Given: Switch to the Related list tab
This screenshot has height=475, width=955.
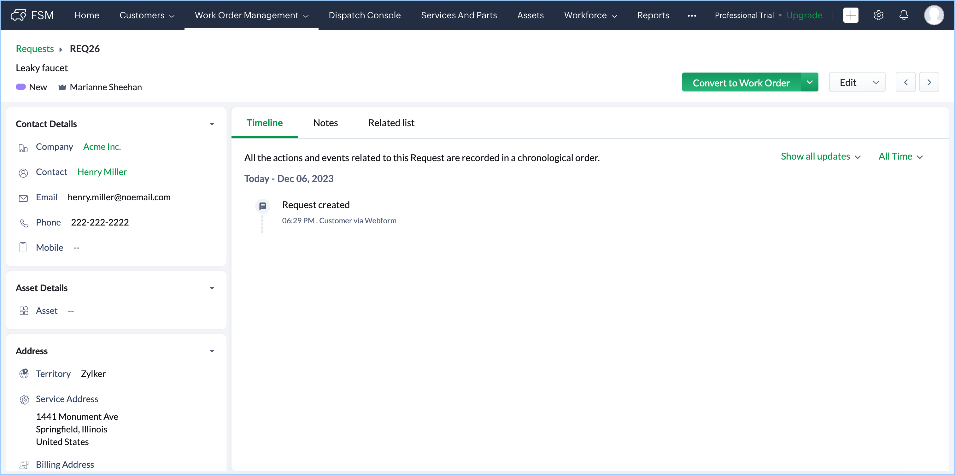Looking at the screenshot, I should [x=391, y=123].
